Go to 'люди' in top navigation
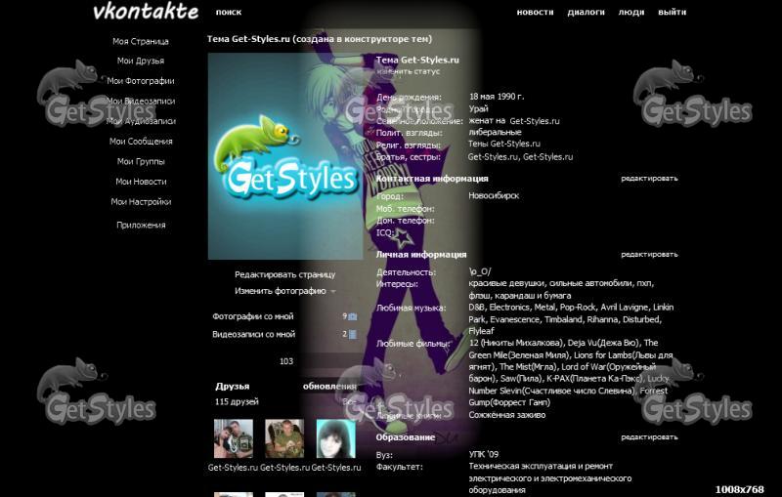 (x=631, y=13)
